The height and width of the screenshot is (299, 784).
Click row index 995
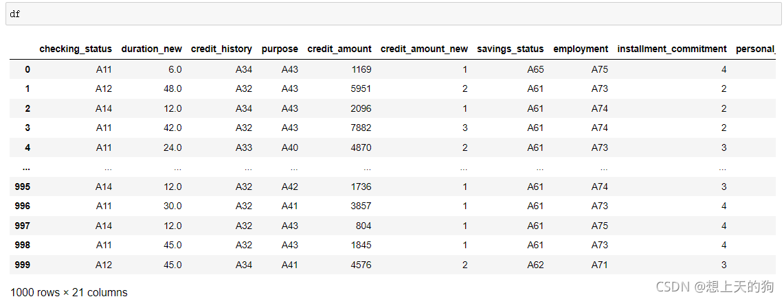[x=23, y=187]
